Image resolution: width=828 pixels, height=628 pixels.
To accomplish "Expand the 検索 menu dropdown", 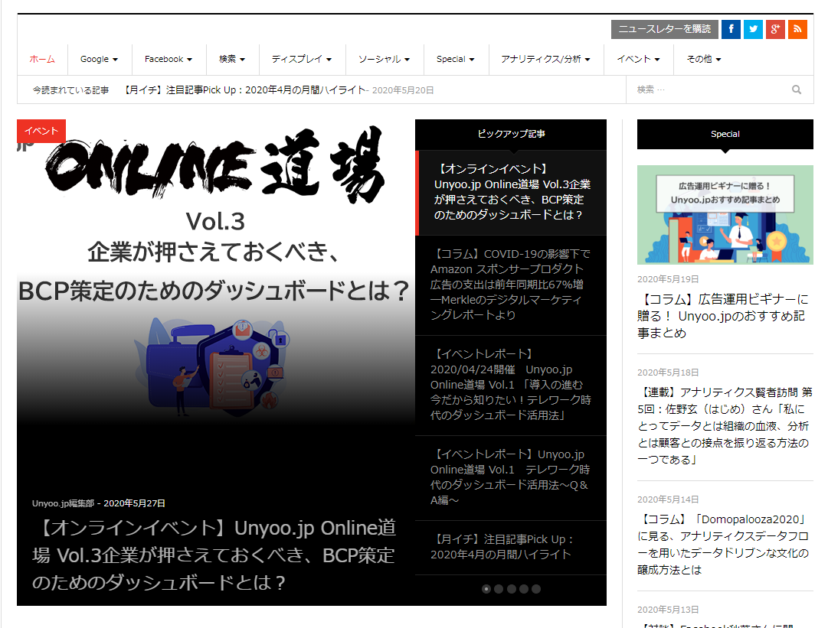I will pos(232,59).
